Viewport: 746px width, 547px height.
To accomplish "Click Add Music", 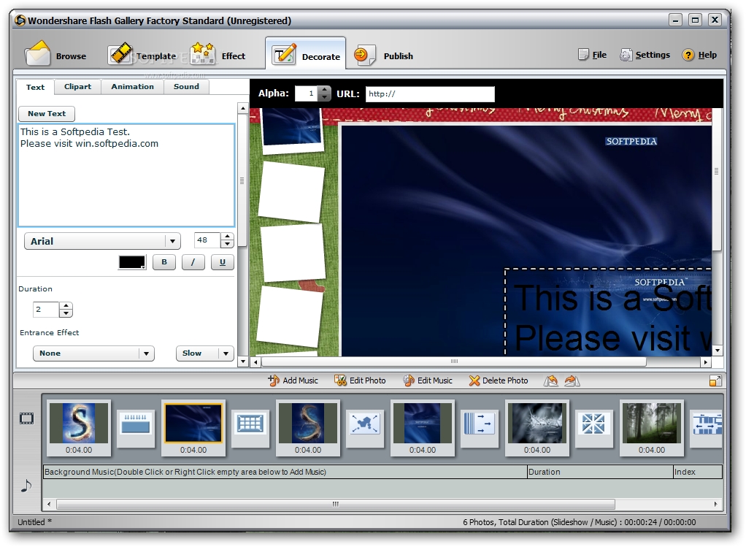I will 293,380.
